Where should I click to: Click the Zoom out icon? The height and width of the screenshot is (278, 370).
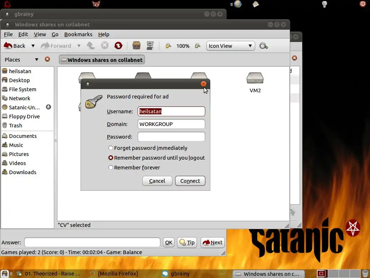pos(168,46)
